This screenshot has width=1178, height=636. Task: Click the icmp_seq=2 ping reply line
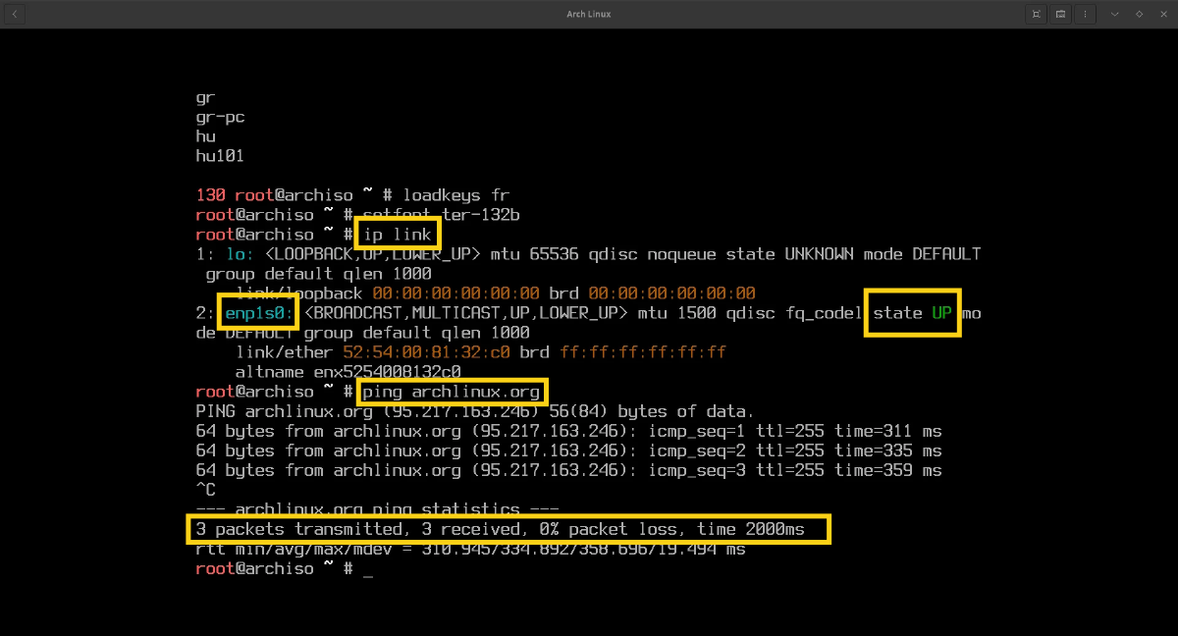(568, 450)
